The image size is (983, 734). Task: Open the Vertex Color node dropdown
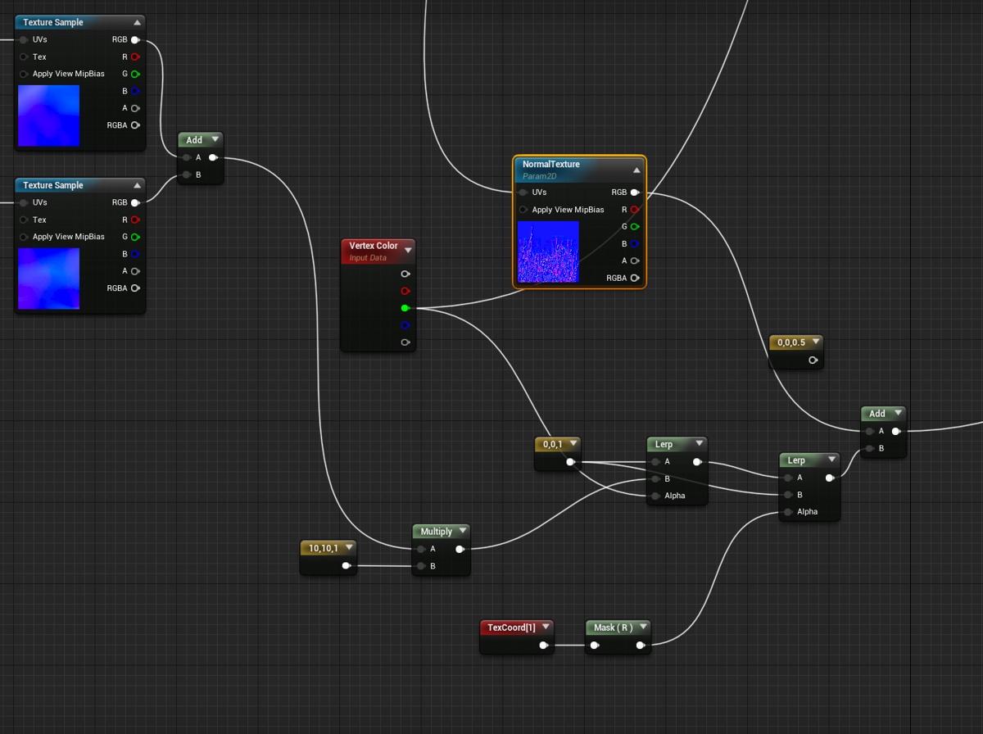click(x=408, y=249)
